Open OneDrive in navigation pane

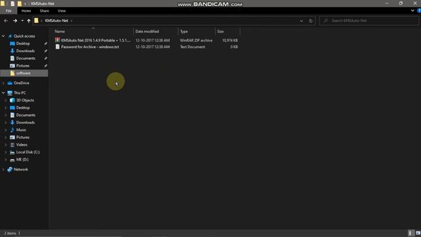click(x=21, y=83)
